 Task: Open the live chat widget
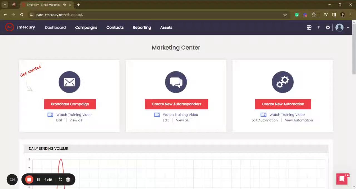point(342,179)
